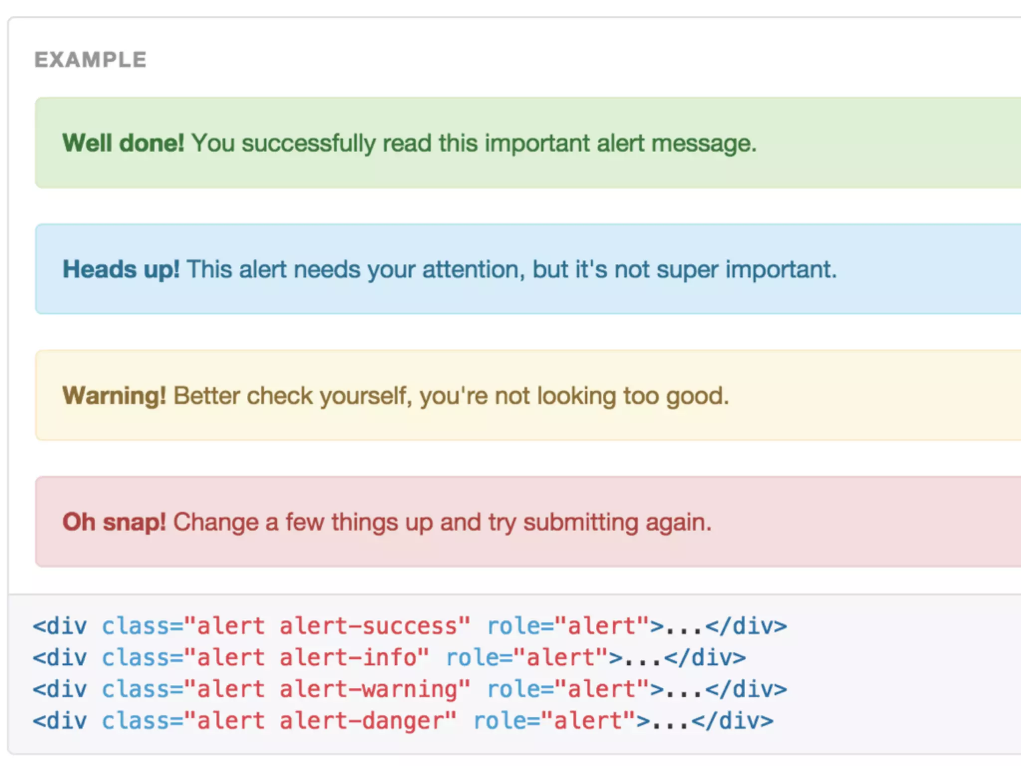The image size is (1021, 766).
Task: Click the bold "Warning!" text
Action: pos(114,396)
